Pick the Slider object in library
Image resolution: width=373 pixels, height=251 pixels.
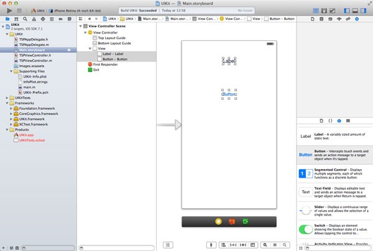334,211
